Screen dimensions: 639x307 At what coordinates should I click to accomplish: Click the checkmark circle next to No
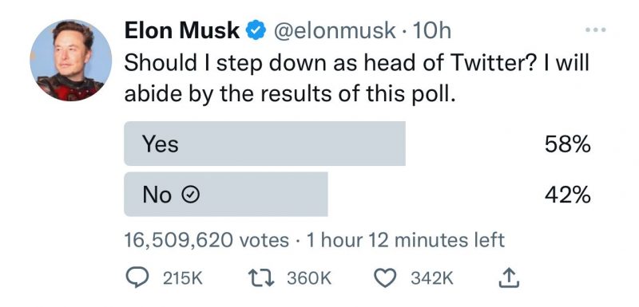tap(190, 195)
